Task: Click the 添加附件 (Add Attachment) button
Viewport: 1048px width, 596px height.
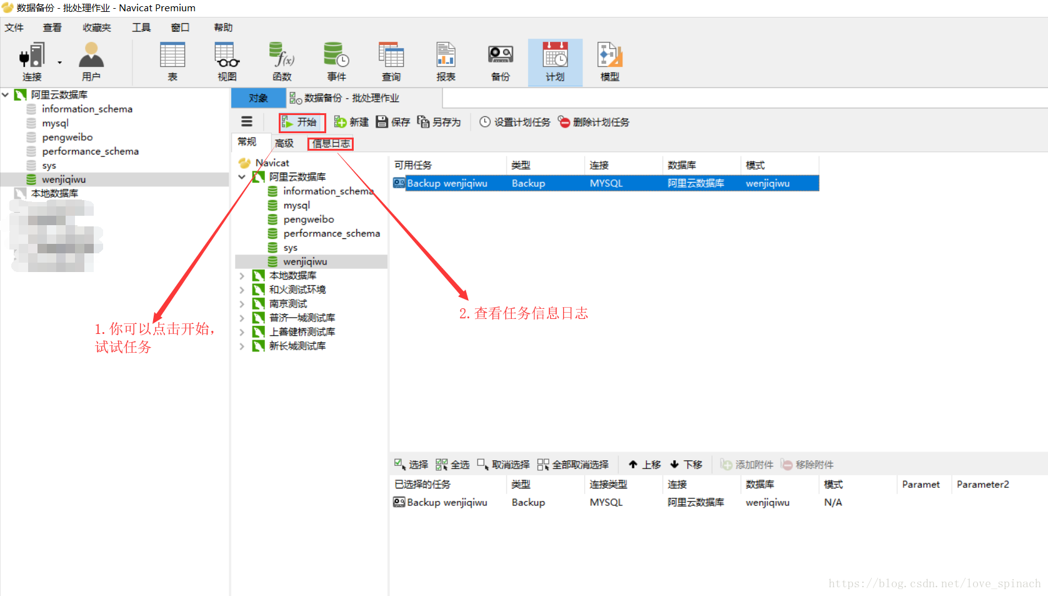Action: [747, 465]
